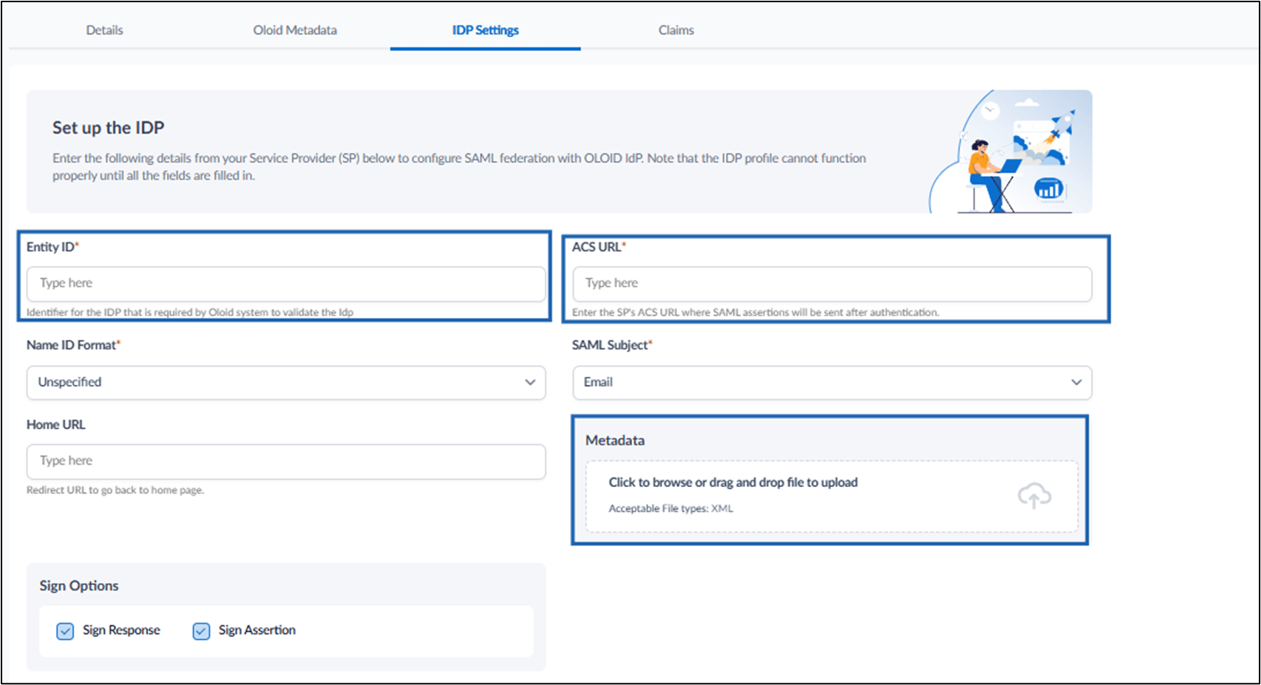Click the Entity ID helper text about the identifier
The height and width of the screenshot is (685, 1261).
pos(190,313)
